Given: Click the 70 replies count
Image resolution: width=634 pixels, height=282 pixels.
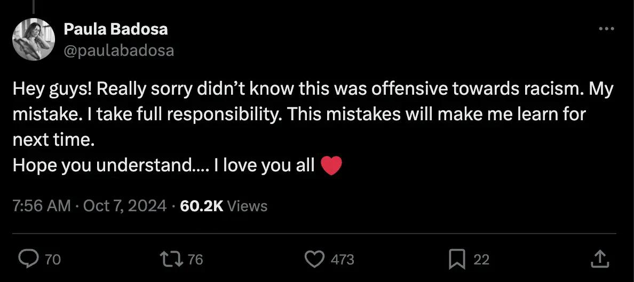Looking at the screenshot, I should pyautogui.click(x=53, y=260).
